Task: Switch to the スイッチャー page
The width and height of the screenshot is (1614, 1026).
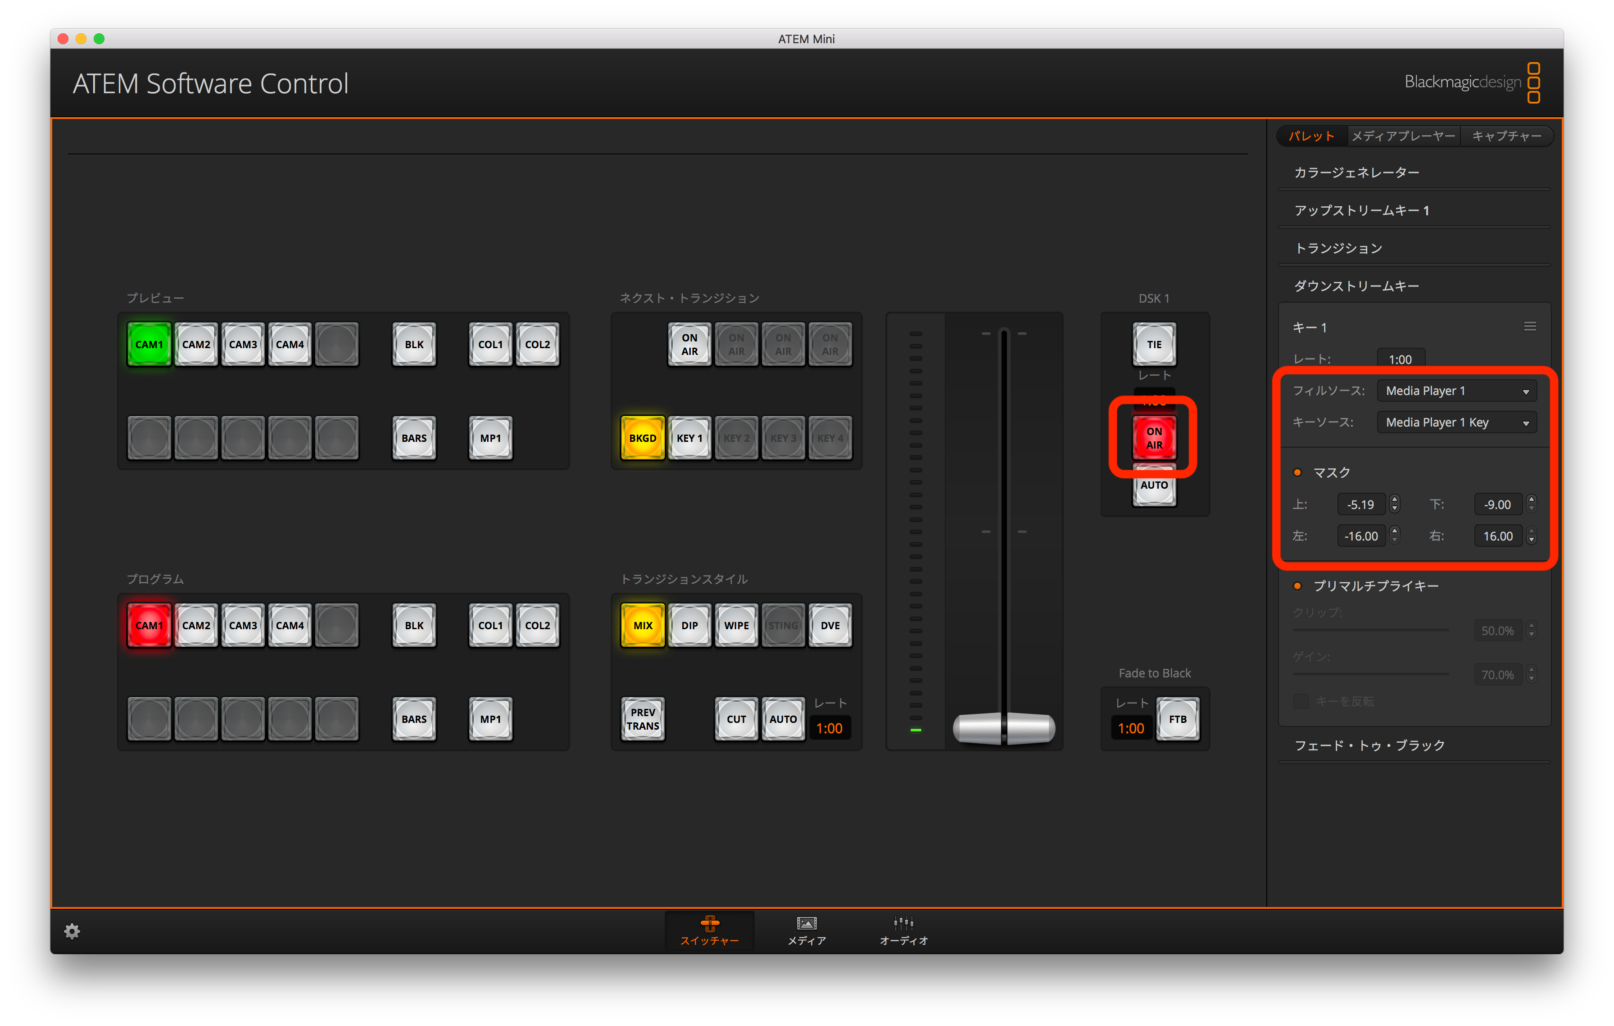Action: pos(709,930)
